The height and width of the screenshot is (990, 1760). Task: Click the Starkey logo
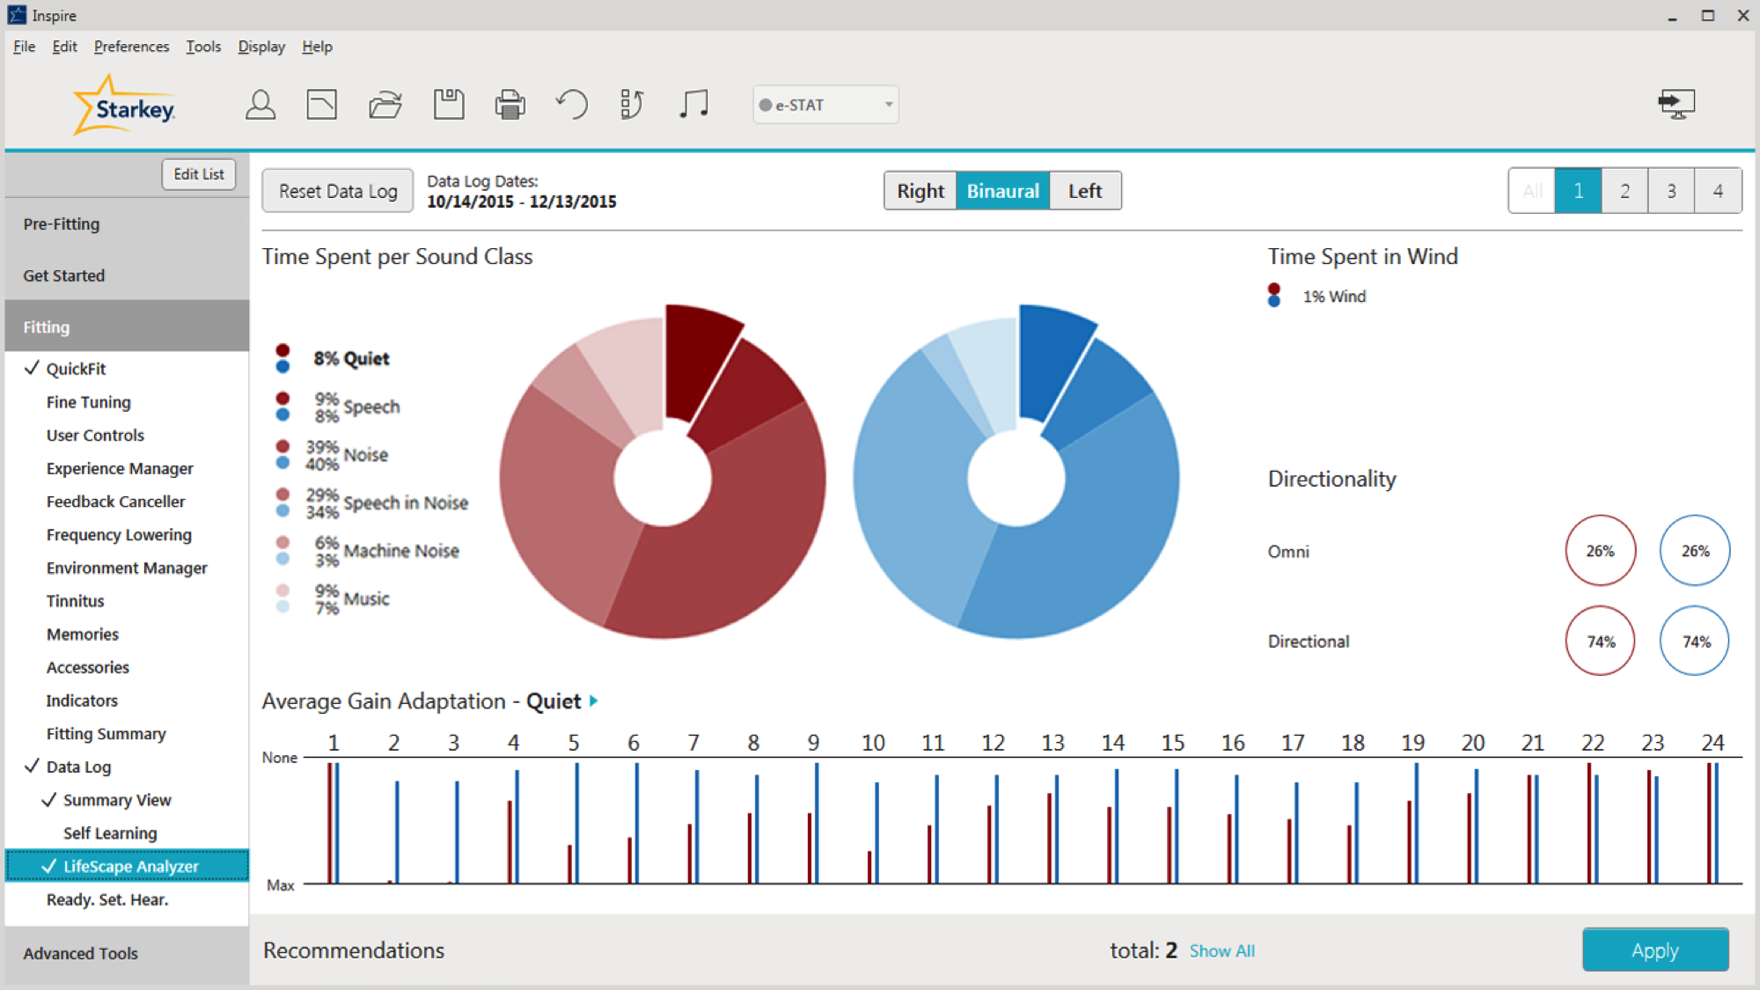(124, 106)
